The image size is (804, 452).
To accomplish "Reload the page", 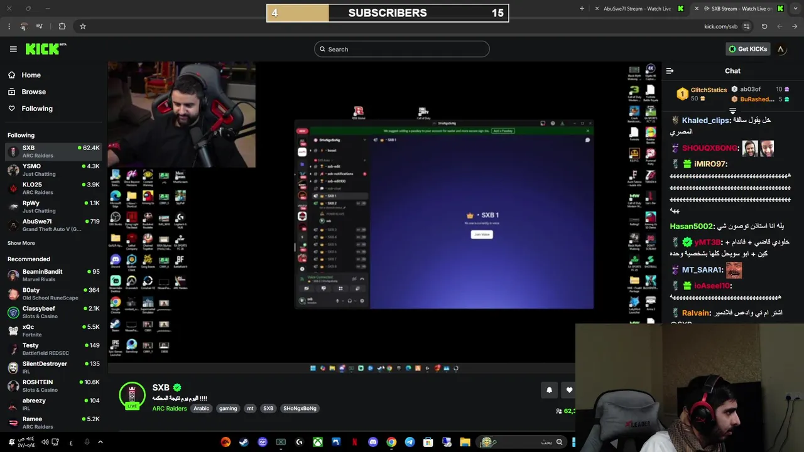I will [x=764, y=26].
